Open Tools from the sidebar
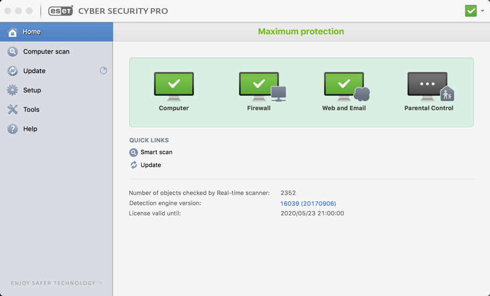The height and width of the screenshot is (296, 490). pos(56,110)
